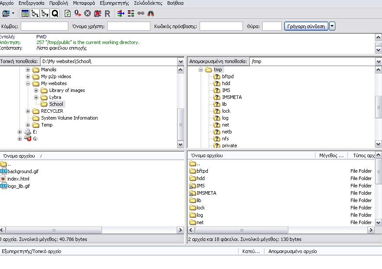382x269 pixels.
Task: Open the Επεξεργασία menu
Action: (32, 3)
